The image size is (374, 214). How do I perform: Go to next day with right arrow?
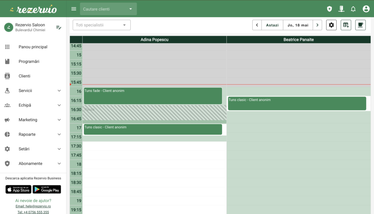(317, 25)
